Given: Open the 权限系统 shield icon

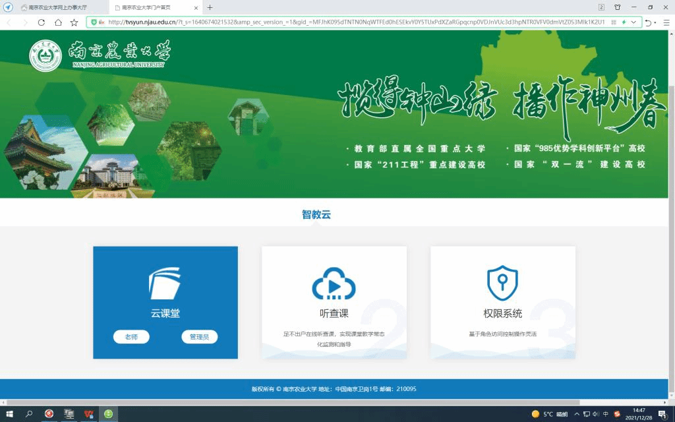Looking at the screenshot, I should point(502,284).
